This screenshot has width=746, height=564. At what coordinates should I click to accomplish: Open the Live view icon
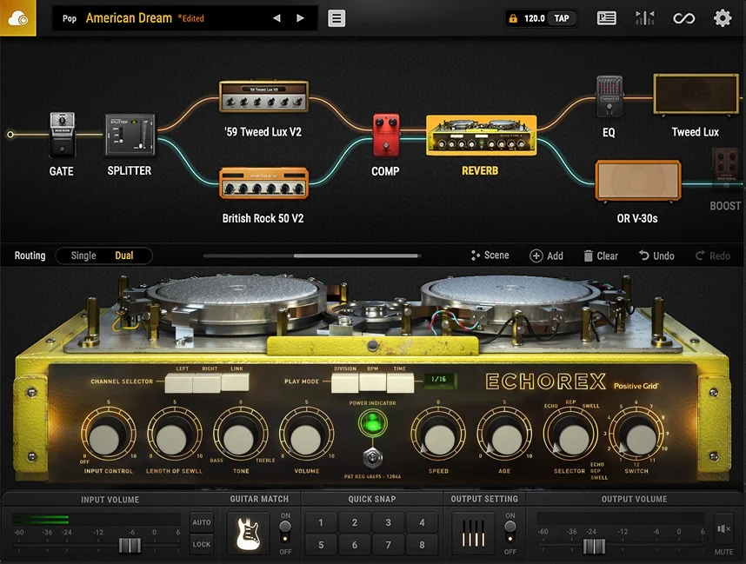(x=606, y=18)
